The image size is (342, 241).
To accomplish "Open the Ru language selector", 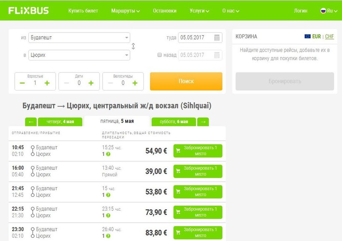I will 329,11.
